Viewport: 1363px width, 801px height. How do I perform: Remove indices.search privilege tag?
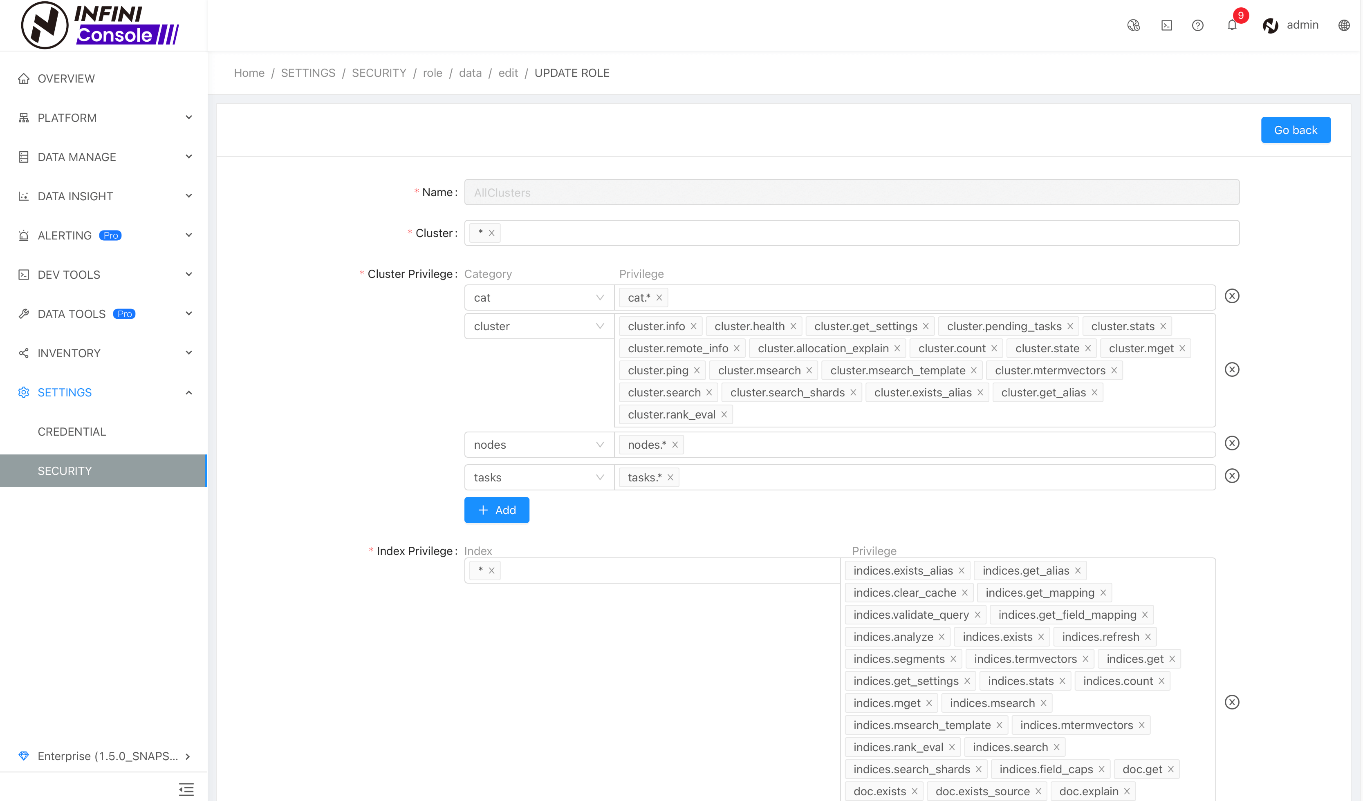[1056, 747]
